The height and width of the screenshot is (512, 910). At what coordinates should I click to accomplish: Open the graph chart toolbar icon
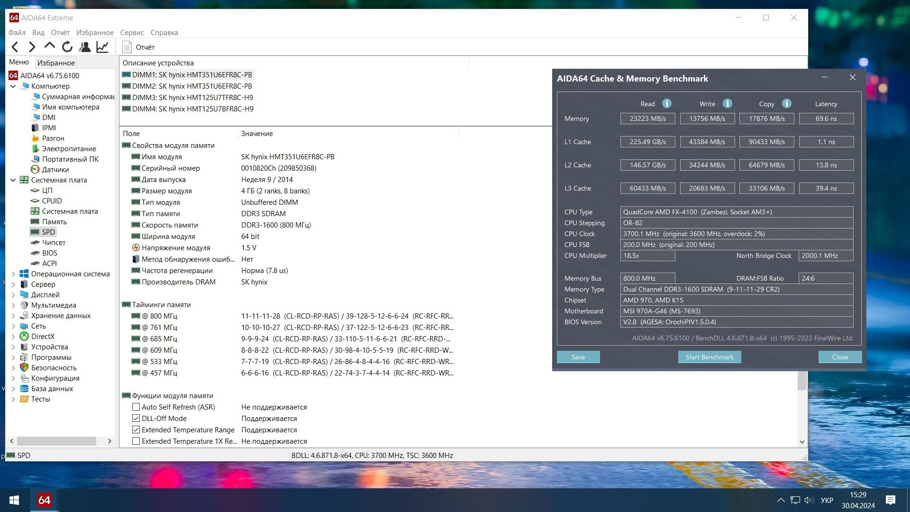102,47
